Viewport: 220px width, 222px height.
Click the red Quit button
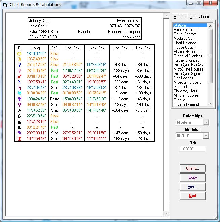192,196
